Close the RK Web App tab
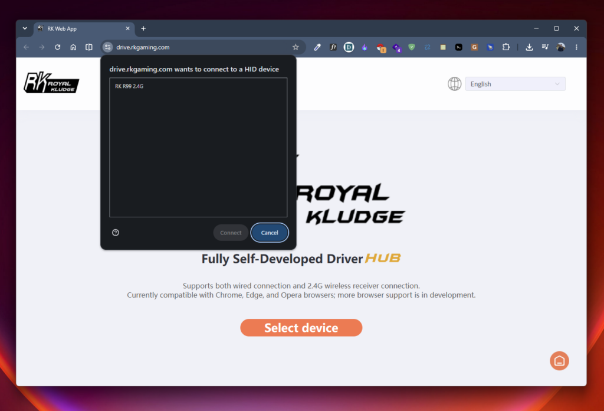This screenshot has height=411, width=604. 128,28
